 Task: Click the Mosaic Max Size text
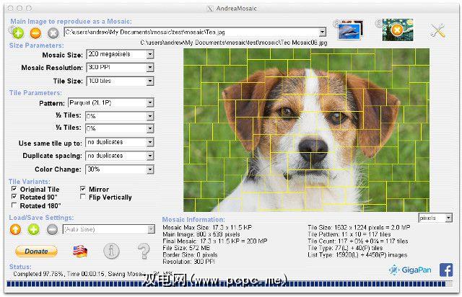[x=207, y=228]
